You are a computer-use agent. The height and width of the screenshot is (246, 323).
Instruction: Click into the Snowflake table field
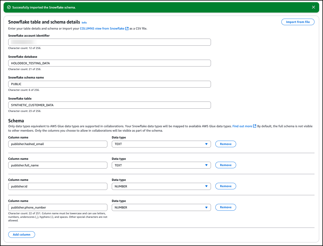tap(109, 105)
